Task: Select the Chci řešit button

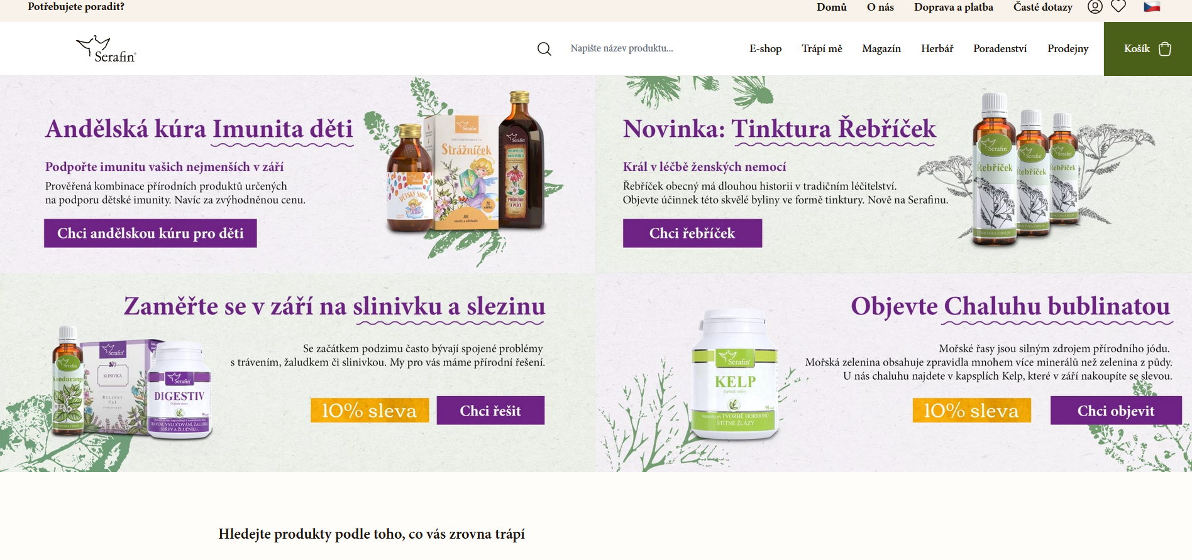Action: click(490, 411)
